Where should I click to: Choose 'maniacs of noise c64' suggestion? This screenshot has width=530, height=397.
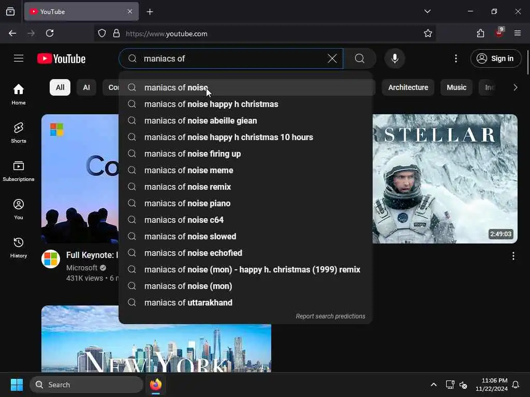point(246,220)
